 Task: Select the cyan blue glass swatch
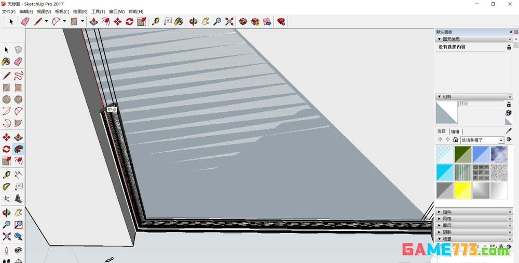pyautogui.click(x=445, y=172)
